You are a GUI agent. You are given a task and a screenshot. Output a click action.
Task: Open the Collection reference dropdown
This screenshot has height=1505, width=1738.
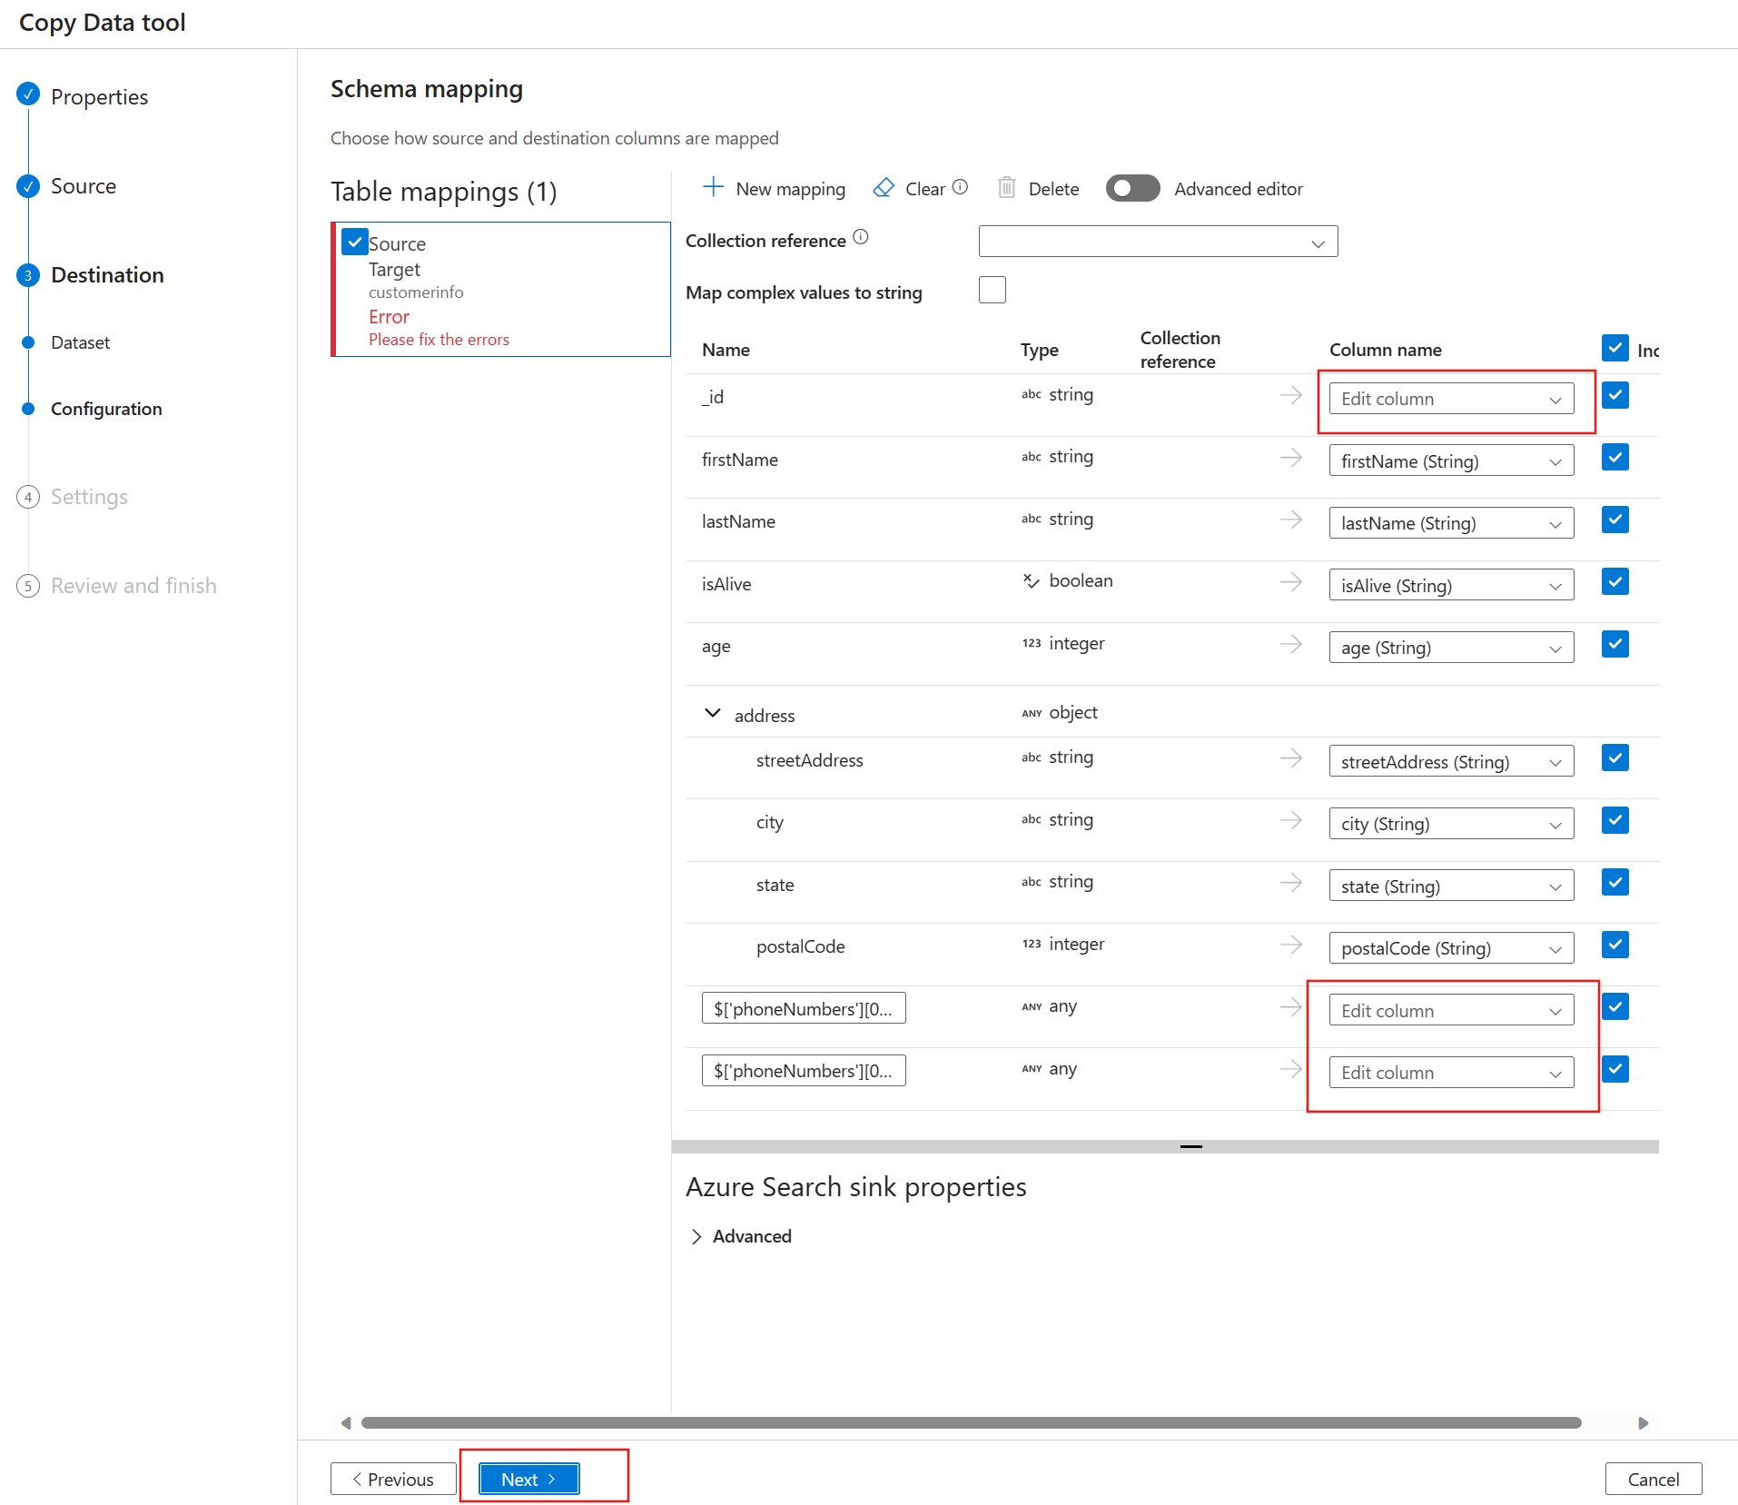(x=1158, y=242)
